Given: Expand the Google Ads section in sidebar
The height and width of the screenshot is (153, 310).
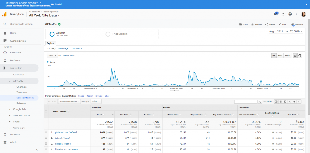Looking at the screenshot, I should coord(19,109).
